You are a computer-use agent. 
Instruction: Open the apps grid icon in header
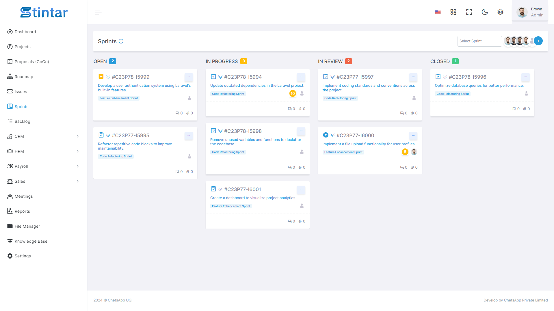coord(453,12)
